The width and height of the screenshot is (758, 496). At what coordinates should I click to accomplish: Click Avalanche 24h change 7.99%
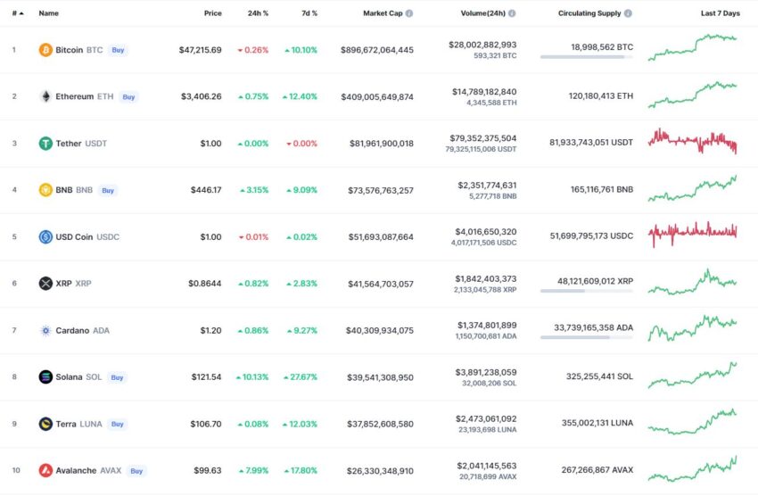click(x=254, y=470)
